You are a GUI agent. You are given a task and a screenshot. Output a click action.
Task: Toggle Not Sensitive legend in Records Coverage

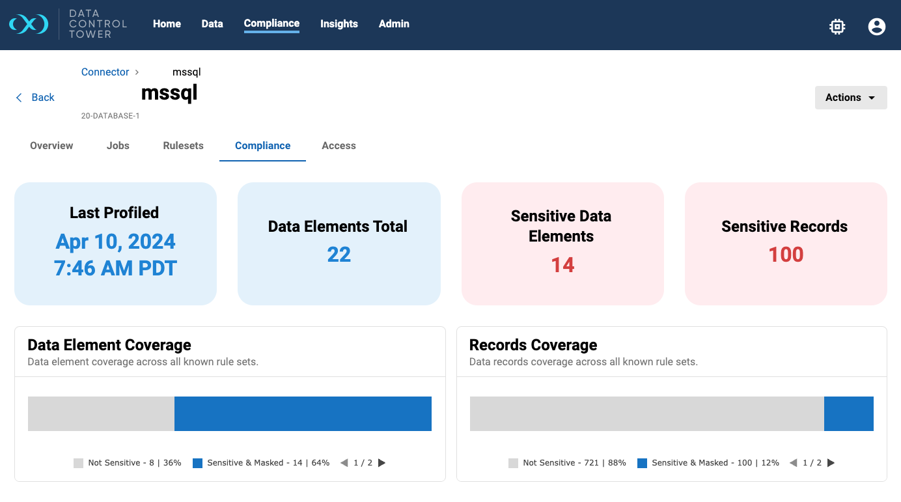566,463
